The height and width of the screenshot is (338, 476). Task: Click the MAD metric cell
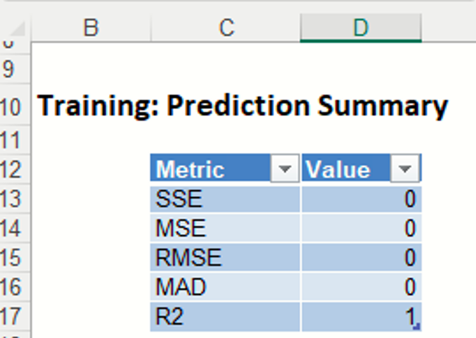[x=225, y=287]
